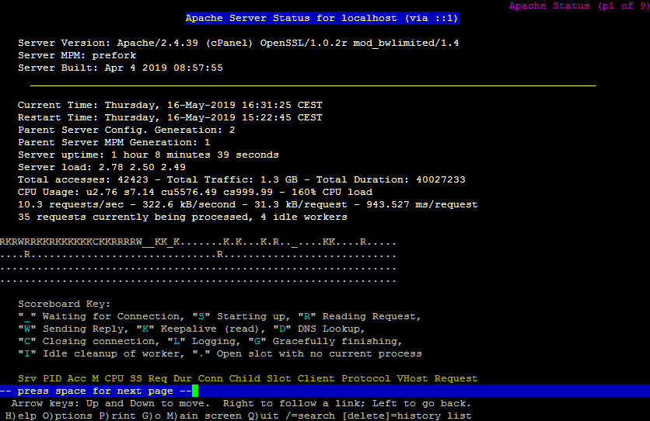The image size is (650, 421).
Task: Click the Scoreboard Key heading
Action: 64,304
